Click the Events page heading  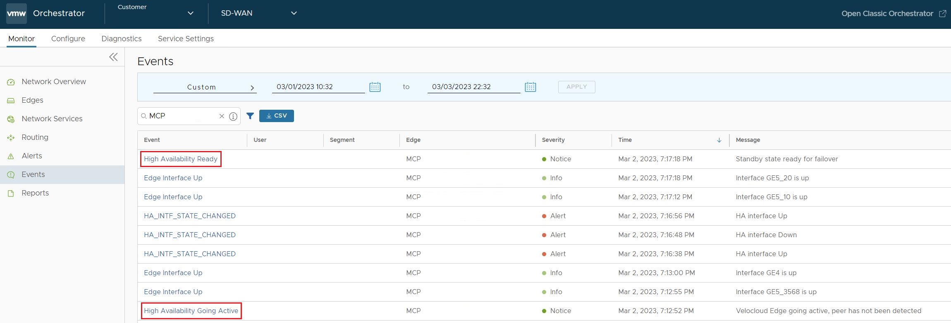click(155, 61)
